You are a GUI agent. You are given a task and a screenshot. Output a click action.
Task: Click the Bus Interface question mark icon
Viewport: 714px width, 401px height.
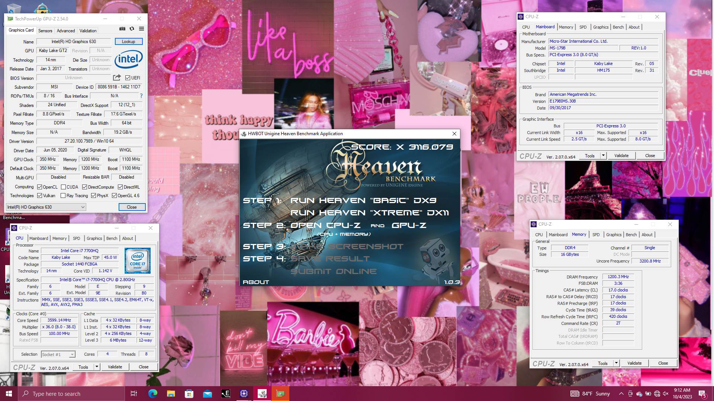click(141, 96)
